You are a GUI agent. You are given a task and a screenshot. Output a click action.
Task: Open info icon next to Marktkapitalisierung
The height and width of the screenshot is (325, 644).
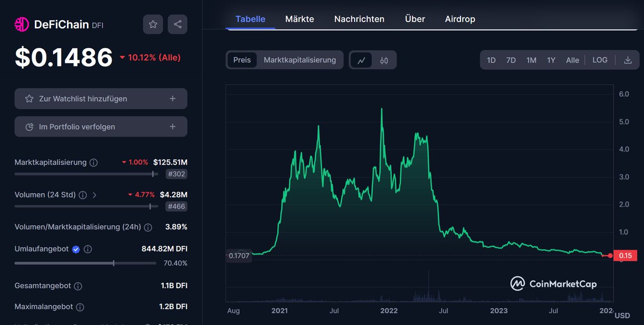pyautogui.click(x=93, y=162)
